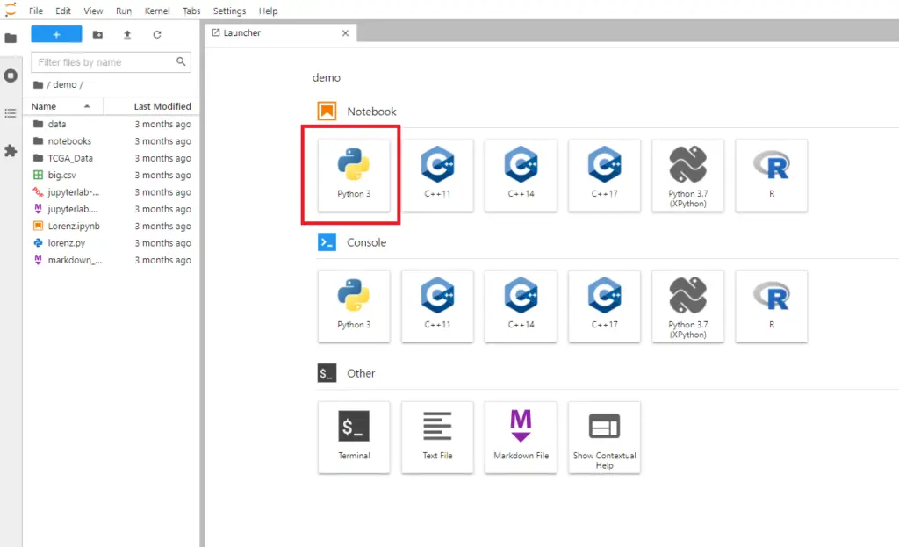Open the Settings menu
The height and width of the screenshot is (547, 899).
tap(229, 11)
